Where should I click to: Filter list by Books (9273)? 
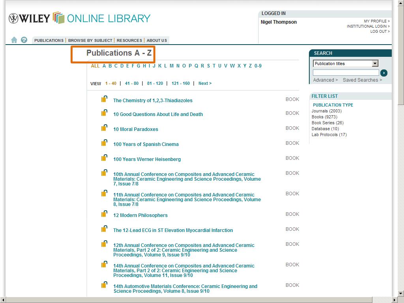(x=324, y=117)
